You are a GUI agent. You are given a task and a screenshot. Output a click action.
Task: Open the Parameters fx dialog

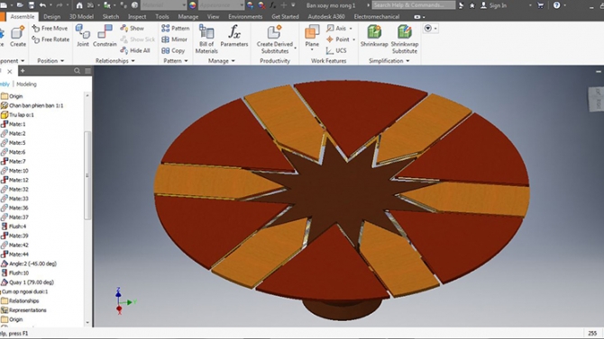(234, 36)
